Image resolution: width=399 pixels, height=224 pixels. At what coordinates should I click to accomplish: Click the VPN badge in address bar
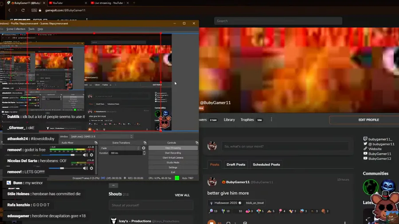[34, 10]
